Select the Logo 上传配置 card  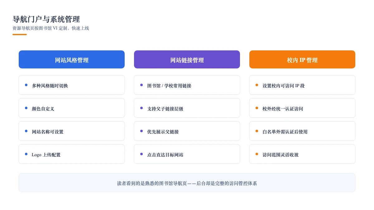pyautogui.click(x=72, y=154)
